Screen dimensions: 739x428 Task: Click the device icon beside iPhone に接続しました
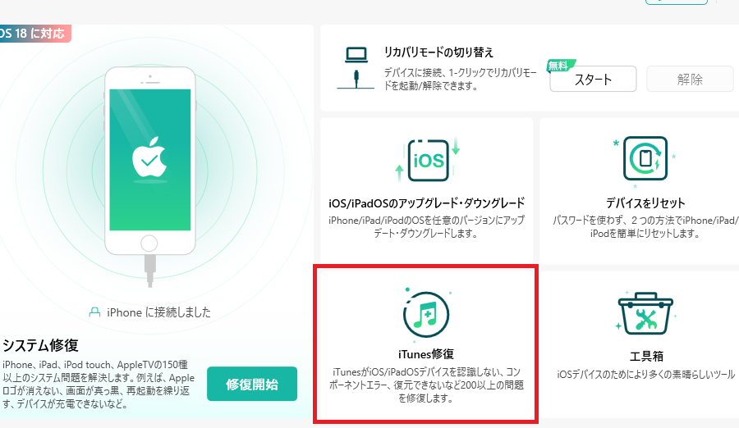[x=95, y=312]
